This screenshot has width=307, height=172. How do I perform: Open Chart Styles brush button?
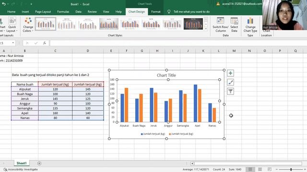tap(230, 82)
